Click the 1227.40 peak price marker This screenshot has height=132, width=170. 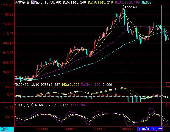click(x=130, y=7)
